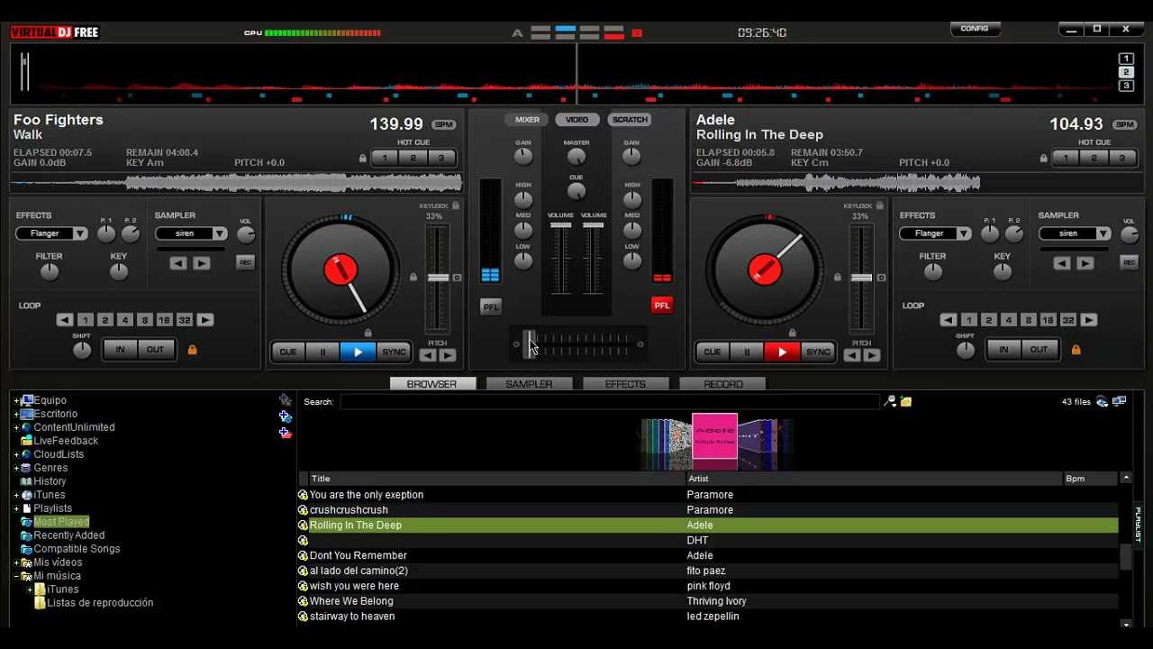
Task: Expand the Playlists tree node
Action: [x=16, y=508]
